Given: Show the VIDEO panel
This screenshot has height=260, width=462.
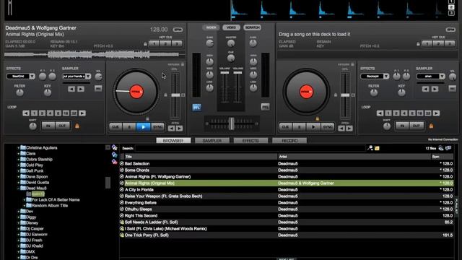Looking at the screenshot, I should tap(231, 27).
